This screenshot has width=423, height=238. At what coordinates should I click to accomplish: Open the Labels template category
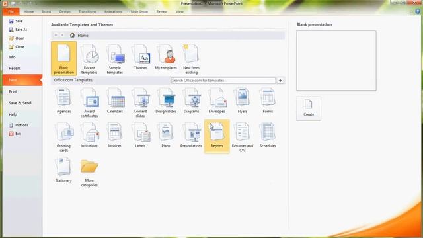point(140,135)
